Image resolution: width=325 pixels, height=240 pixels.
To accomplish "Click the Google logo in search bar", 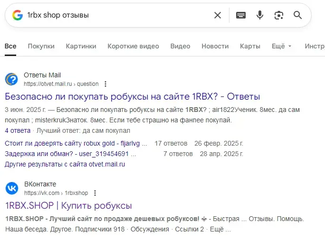I will point(18,15).
